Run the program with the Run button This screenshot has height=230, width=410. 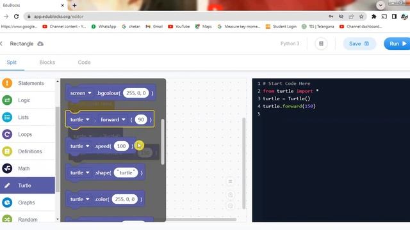397,43
